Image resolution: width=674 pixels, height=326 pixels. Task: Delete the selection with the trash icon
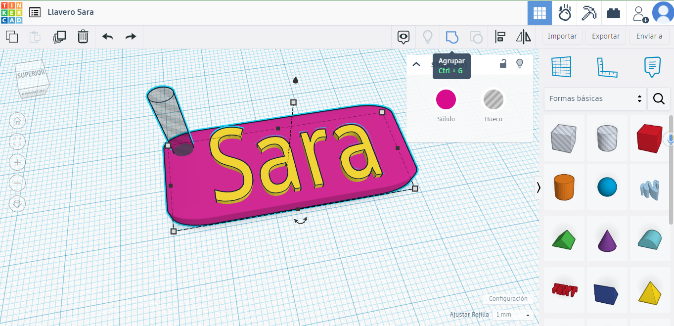click(83, 37)
